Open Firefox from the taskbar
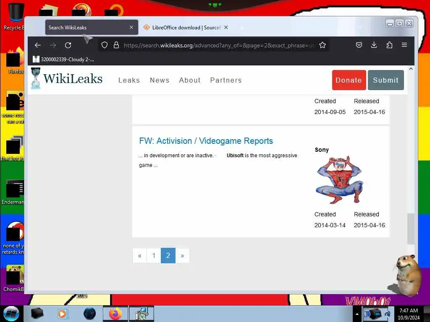The height and width of the screenshot is (322, 430). click(x=115, y=314)
